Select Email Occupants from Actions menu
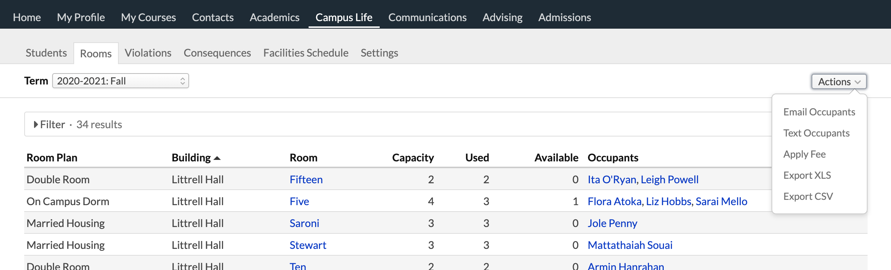Viewport: 891px width, 270px height. coord(819,112)
